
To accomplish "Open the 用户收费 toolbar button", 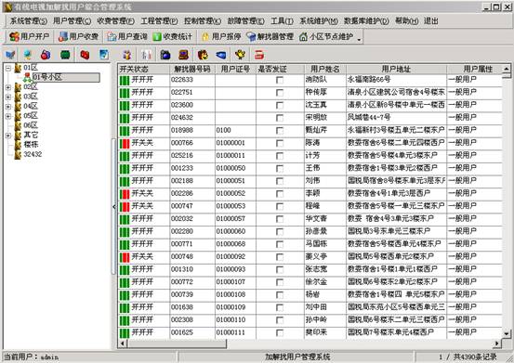I will click(78, 36).
